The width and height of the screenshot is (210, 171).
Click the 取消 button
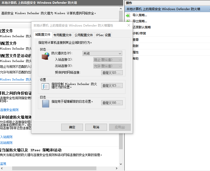point(96,127)
